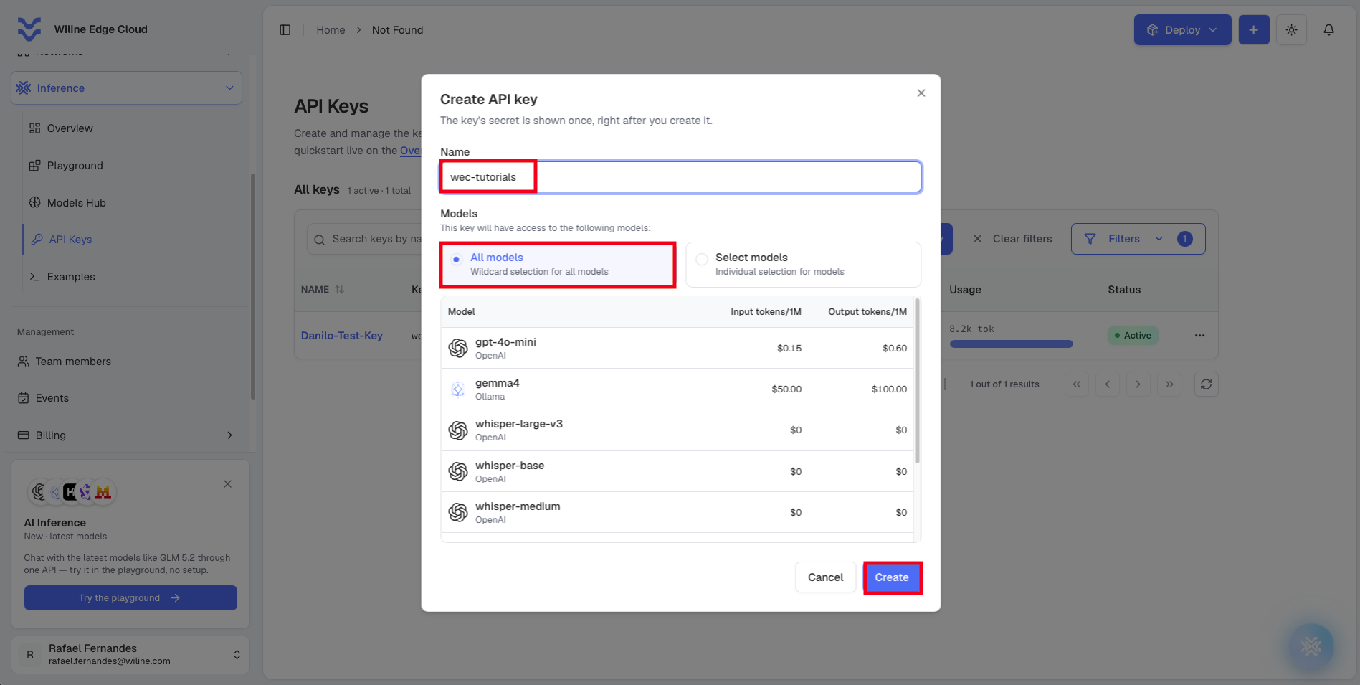The height and width of the screenshot is (685, 1360).
Task: Click the Not Found breadcrumb
Action: click(x=398, y=30)
